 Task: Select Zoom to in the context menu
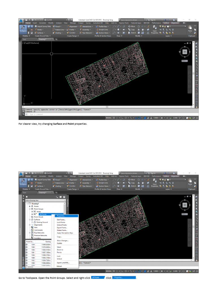coord(60,250)
